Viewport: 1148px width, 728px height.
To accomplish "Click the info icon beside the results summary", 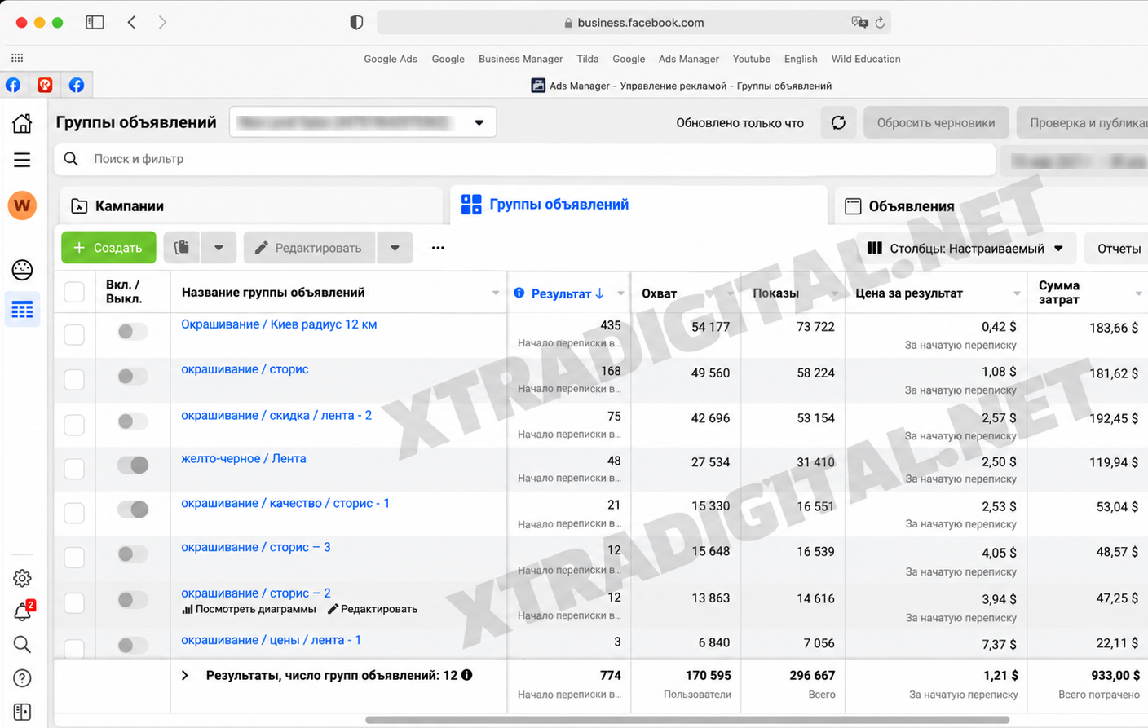I will 466,675.
